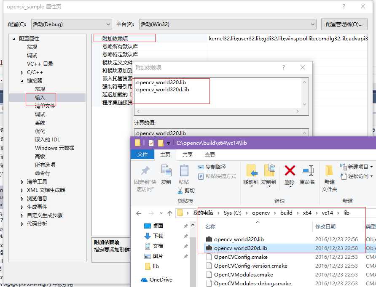Screen dimensions: 376x287
Task: Click the Cut scissors icon
Action: pos(180,191)
